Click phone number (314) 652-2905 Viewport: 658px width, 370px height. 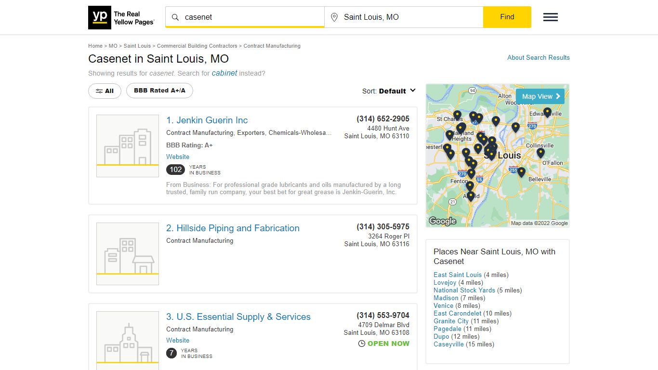(383, 119)
